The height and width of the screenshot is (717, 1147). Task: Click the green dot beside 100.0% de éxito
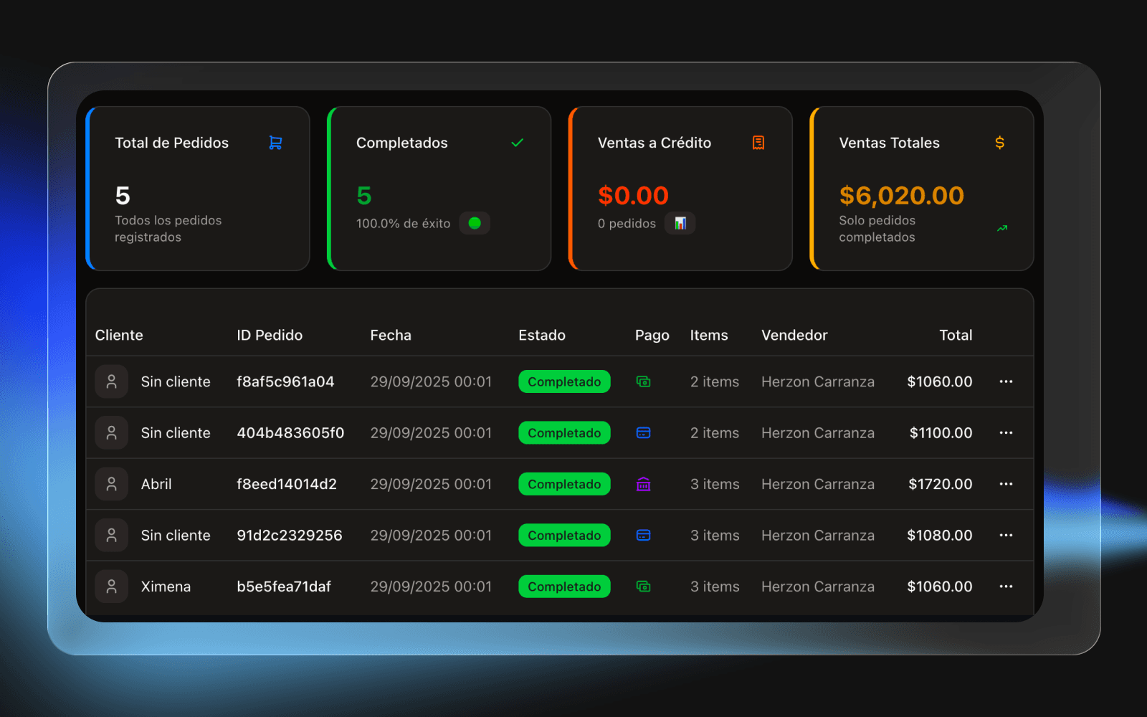pos(475,223)
